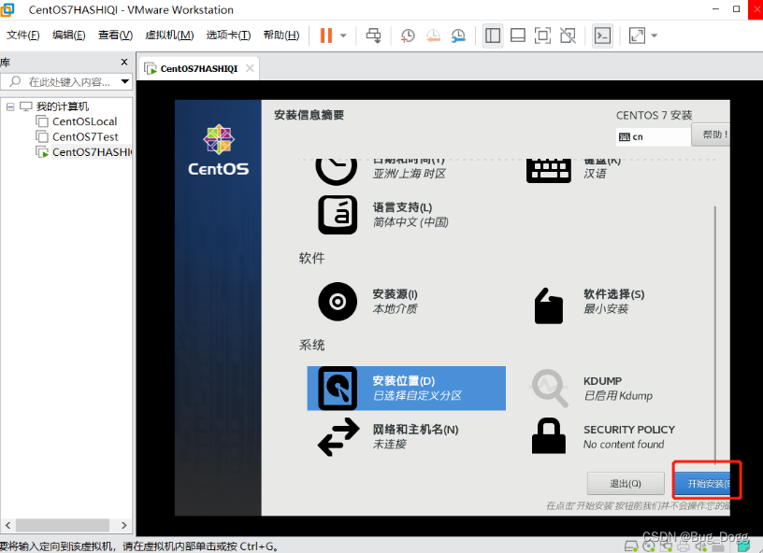Screen dimensions: 763x553
Task: Open the 文件(F) menu
Action: [22, 35]
